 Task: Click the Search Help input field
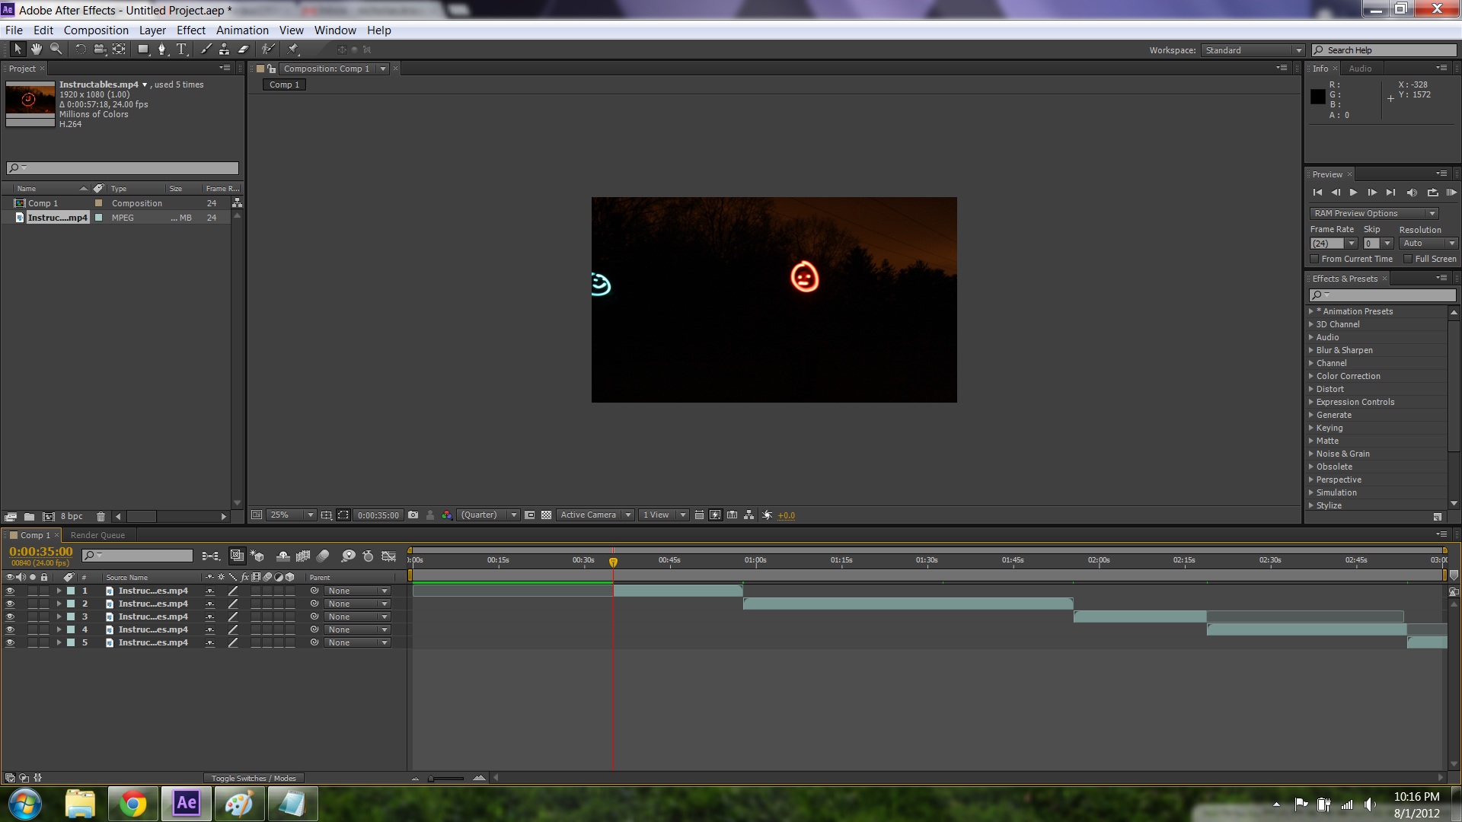pyautogui.click(x=1384, y=50)
